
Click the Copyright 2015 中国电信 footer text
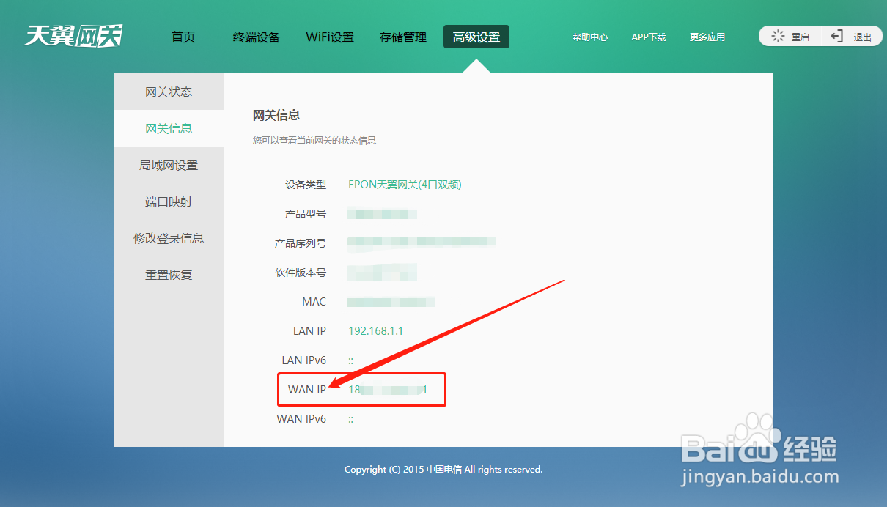[x=443, y=470]
